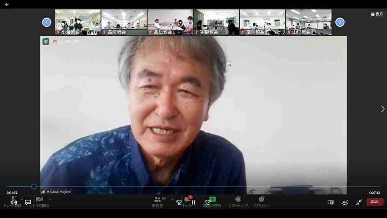Click the red leave (退出) button
387x218 pixels.
coord(374,202)
